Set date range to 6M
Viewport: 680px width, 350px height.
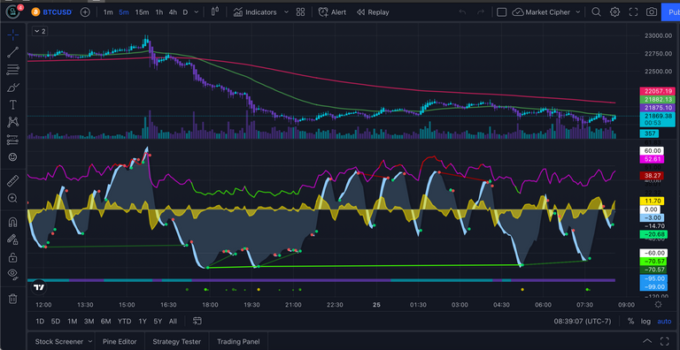pyautogui.click(x=106, y=321)
